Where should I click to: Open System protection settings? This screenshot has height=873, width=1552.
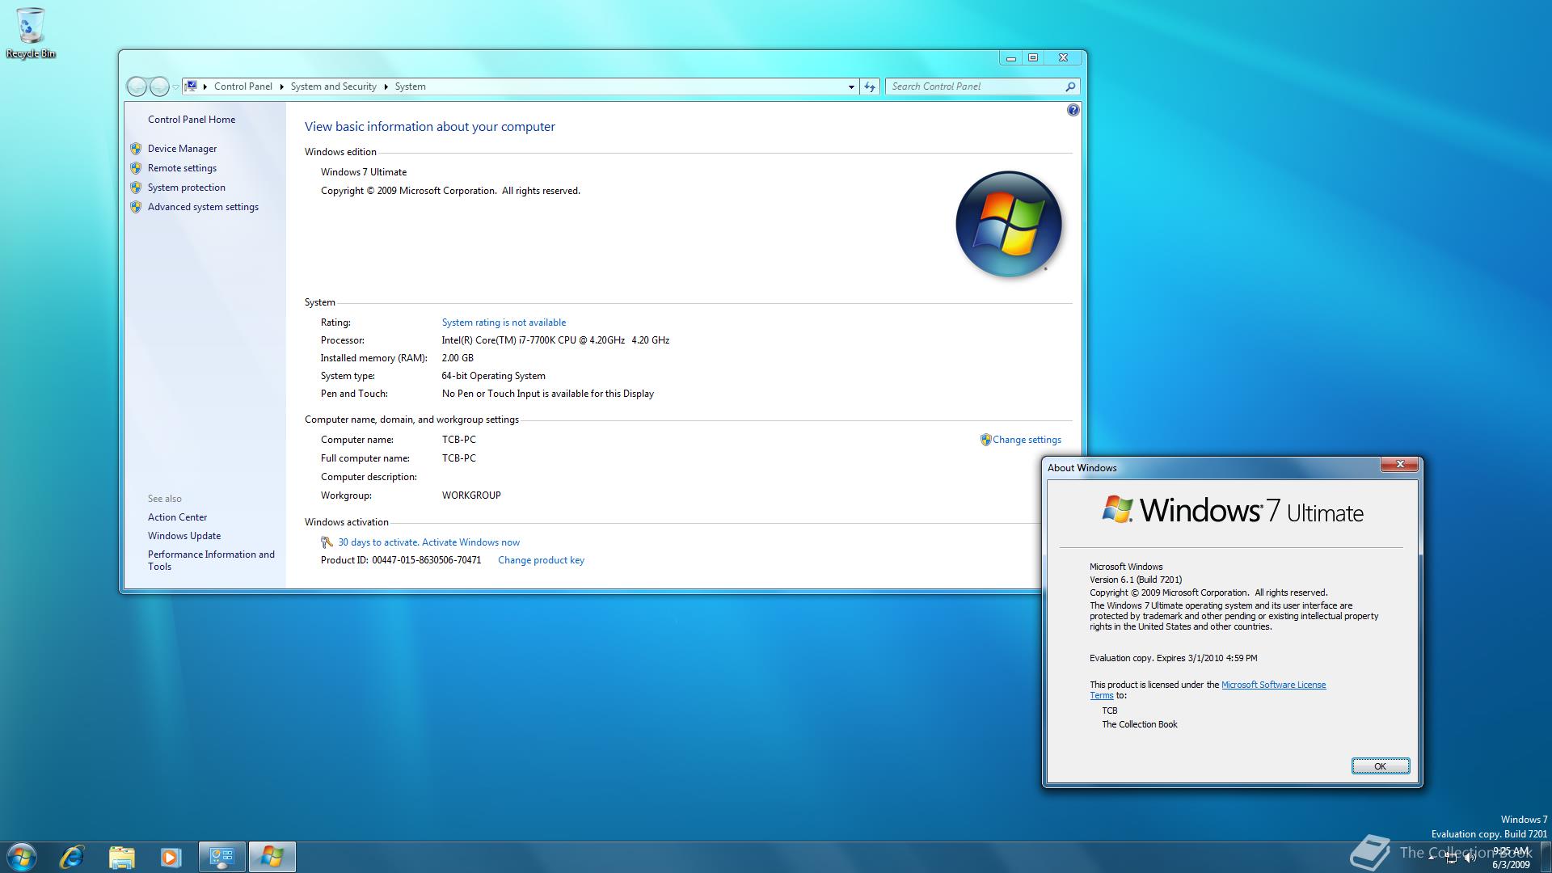tap(186, 187)
